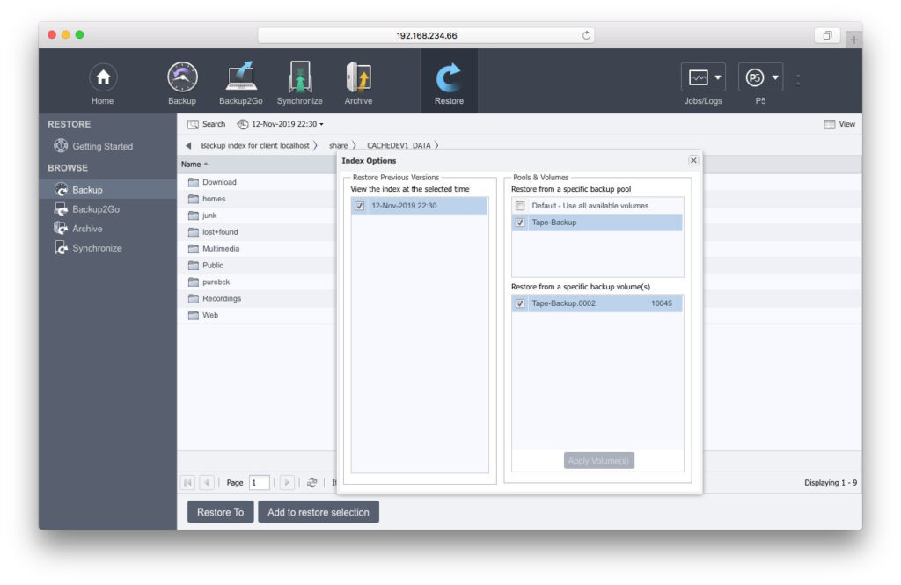Viewport: 901px width, 585px height.
Task: Expand the Jobs/Logs dropdown
Action: pyautogui.click(x=703, y=78)
